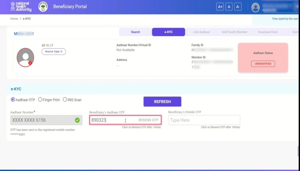300x171 pixels.
Task: Open the Add Family Member tab
Action: [234, 32]
